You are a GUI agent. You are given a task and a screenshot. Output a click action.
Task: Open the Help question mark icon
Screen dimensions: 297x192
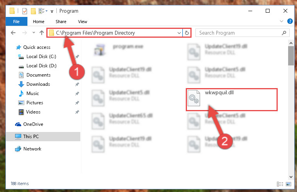(290, 21)
